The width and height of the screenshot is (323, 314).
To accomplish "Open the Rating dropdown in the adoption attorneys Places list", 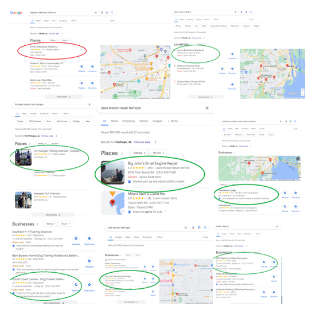I will click(x=54, y=40).
